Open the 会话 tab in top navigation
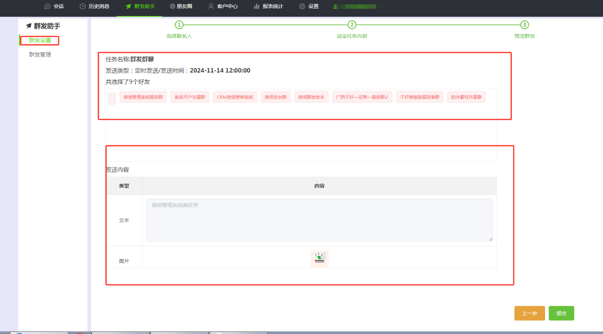This screenshot has height=334, width=603. pyautogui.click(x=54, y=7)
